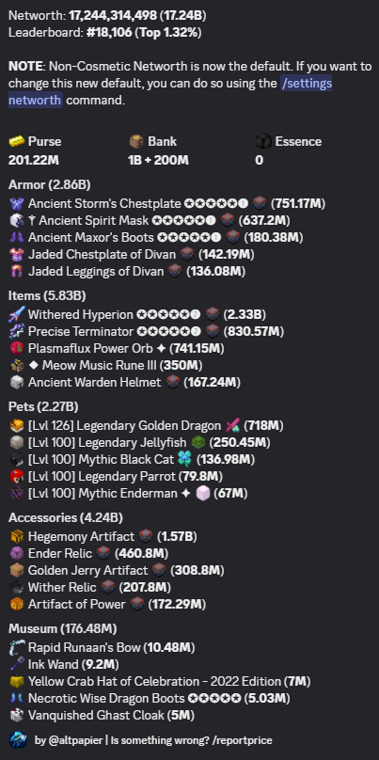The height and width of the screenshot is (760, 379).
Task: Click the /settings networth command link
Action: [170, 92]
